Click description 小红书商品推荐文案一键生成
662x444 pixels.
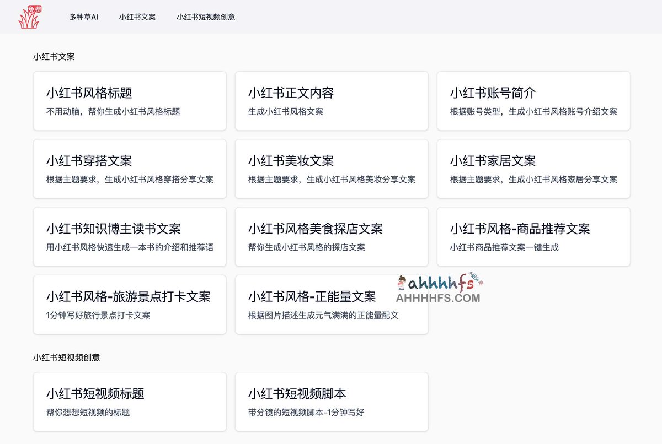tap(504, 247)
